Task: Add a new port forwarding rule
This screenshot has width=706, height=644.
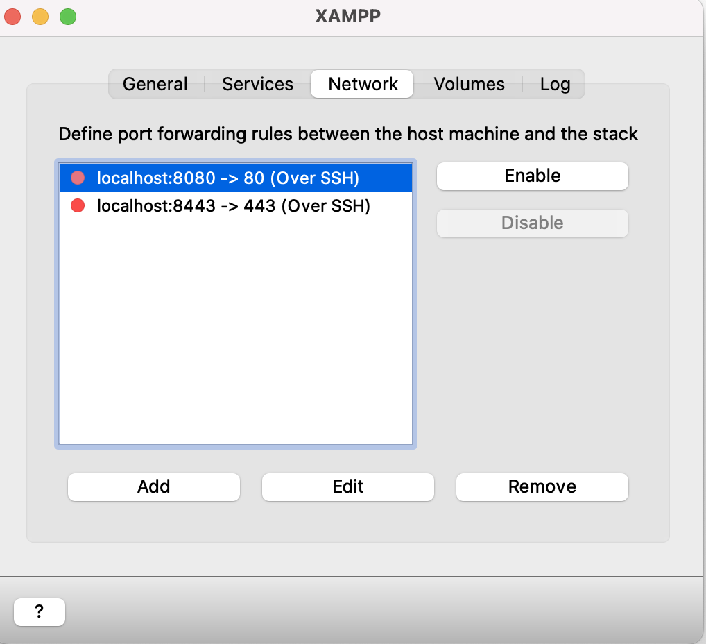Action: pos(154,486)
